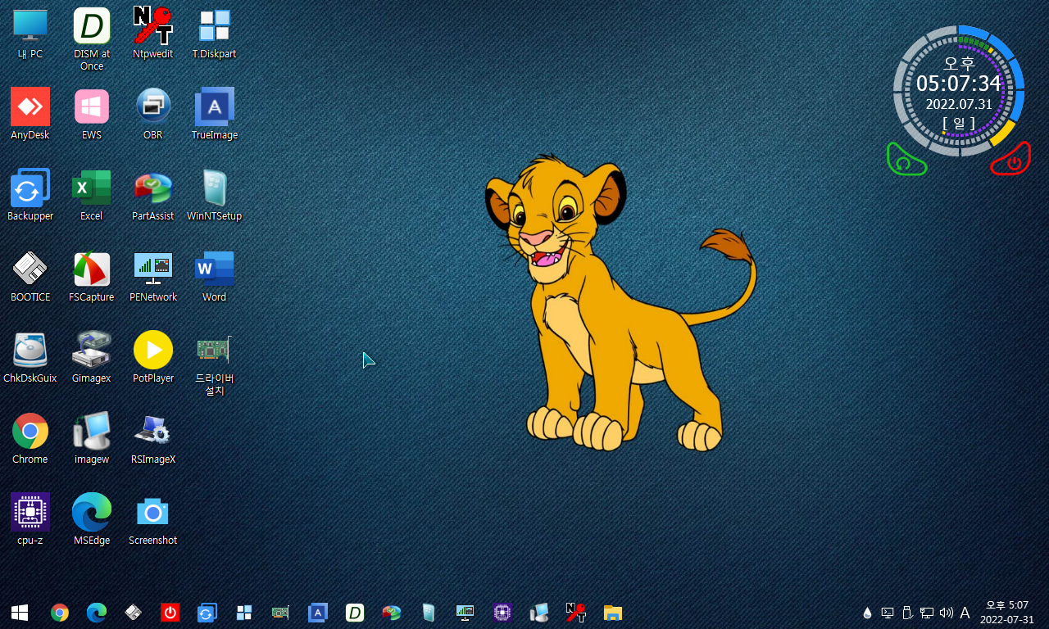Launch Excel from the desktop
This screenshot has height=629, width=1049.
(92, 196)
